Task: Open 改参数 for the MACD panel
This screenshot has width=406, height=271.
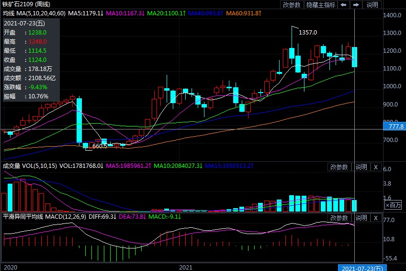Action: tap(339, 218)
